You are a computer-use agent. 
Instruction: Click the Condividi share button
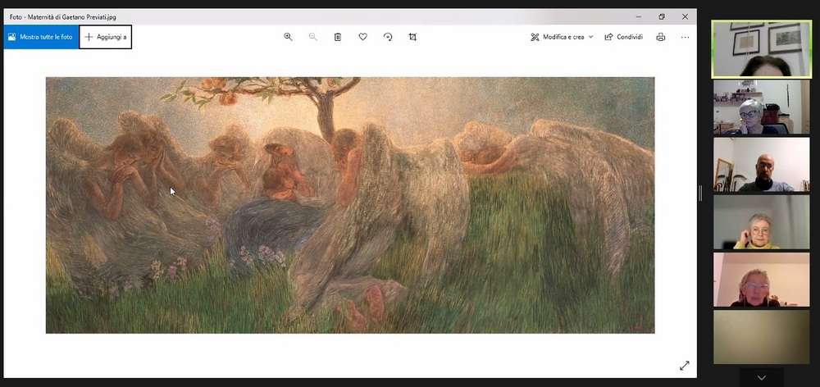coord(623,37)
